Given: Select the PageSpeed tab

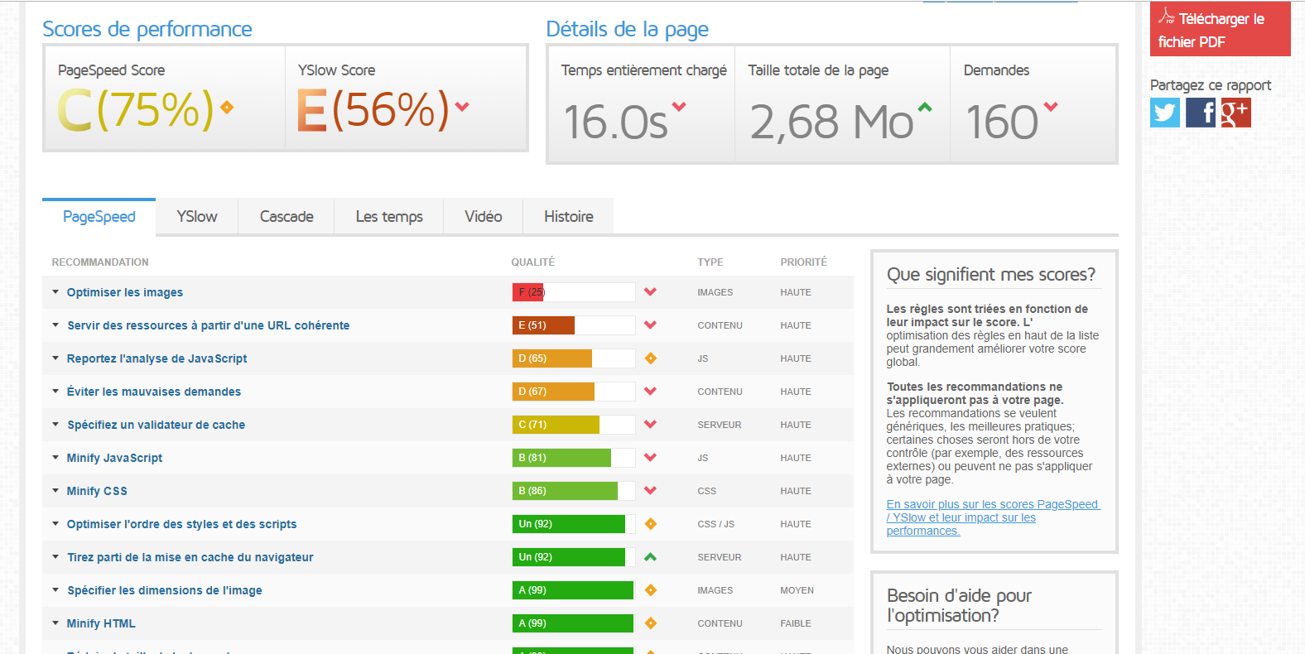Looking at the screenshot, I should point(99,217).
